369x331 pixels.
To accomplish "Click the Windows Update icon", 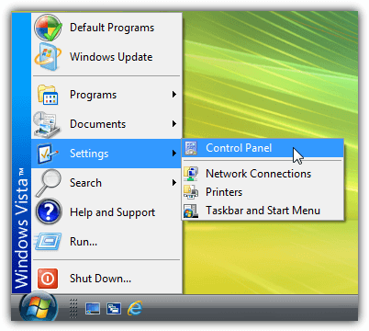I will (x=48, y=57).
